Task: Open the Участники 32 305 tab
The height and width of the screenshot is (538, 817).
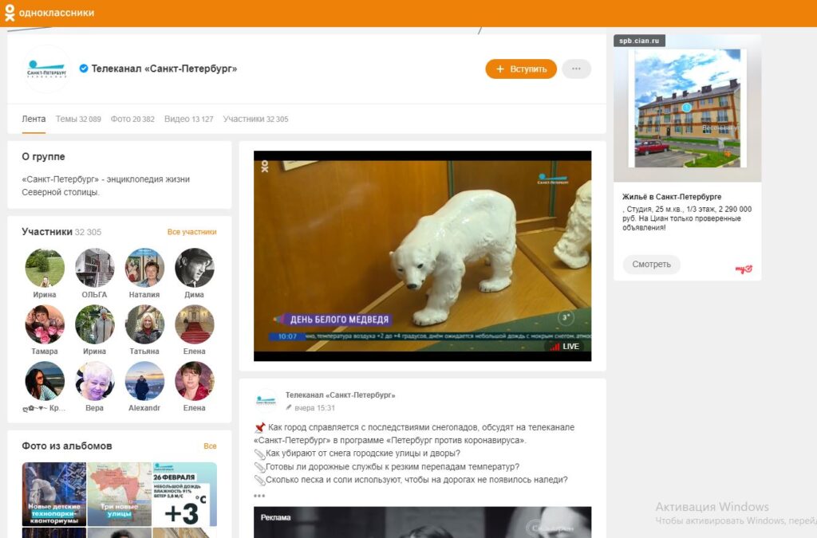Action: [255, 119]
